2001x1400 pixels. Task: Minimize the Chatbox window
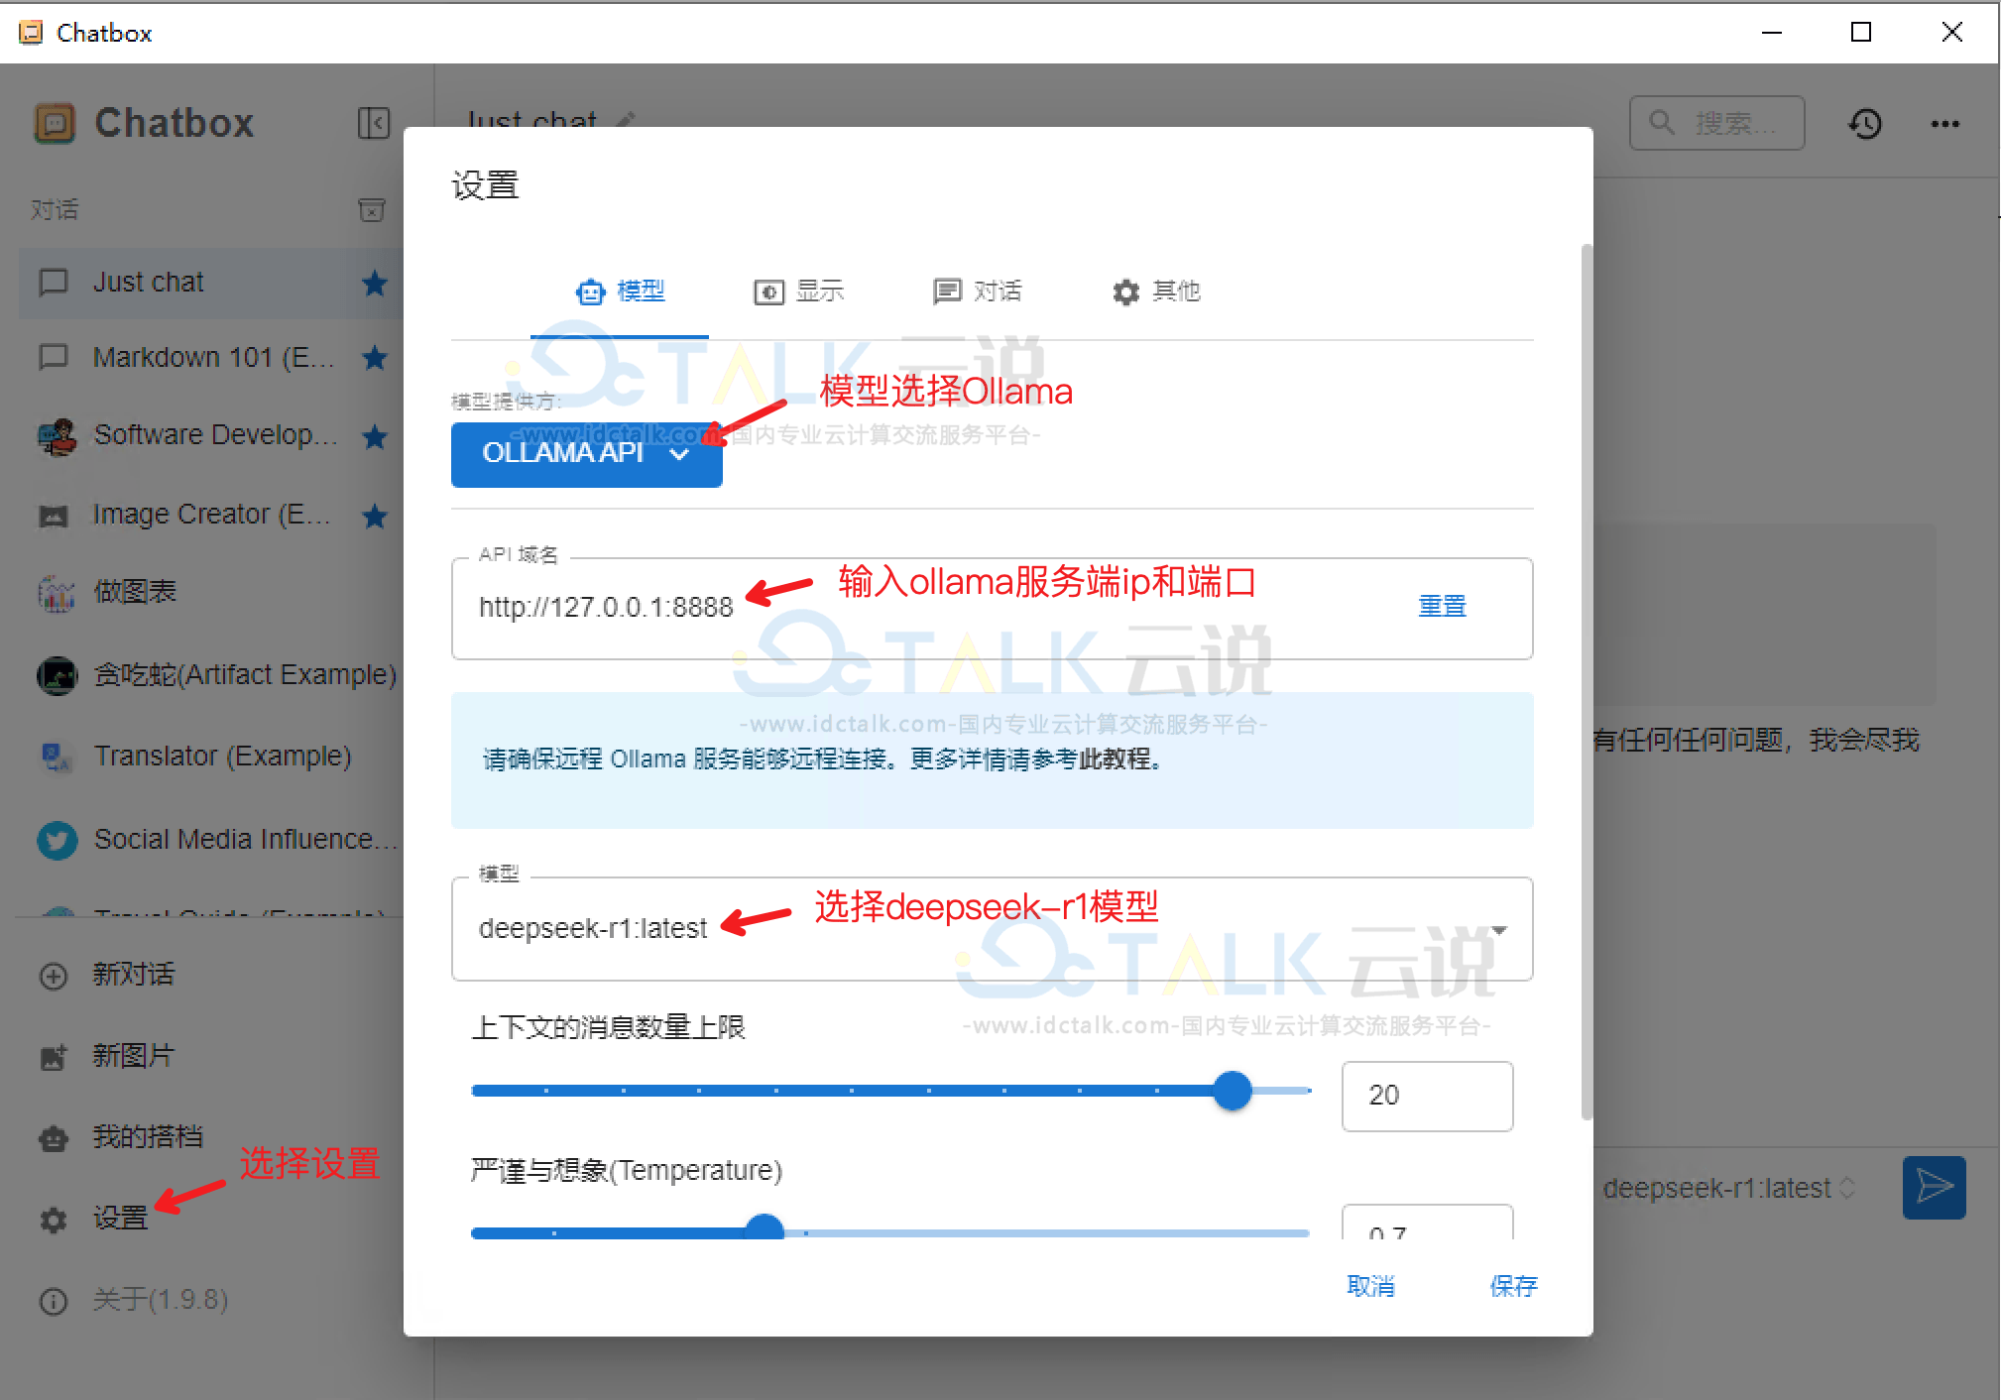coord(1772,32)
